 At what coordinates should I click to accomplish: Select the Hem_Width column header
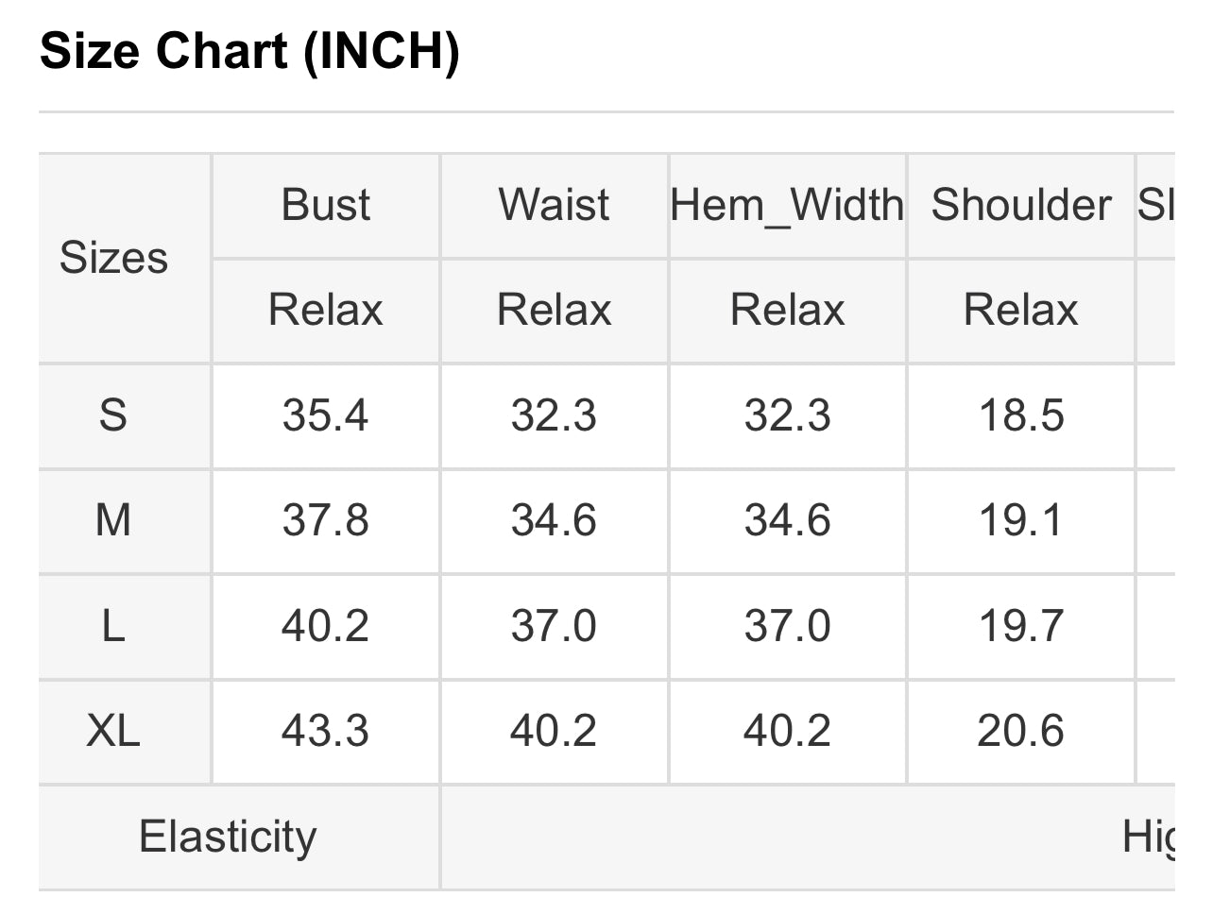[x=787, y=205]
